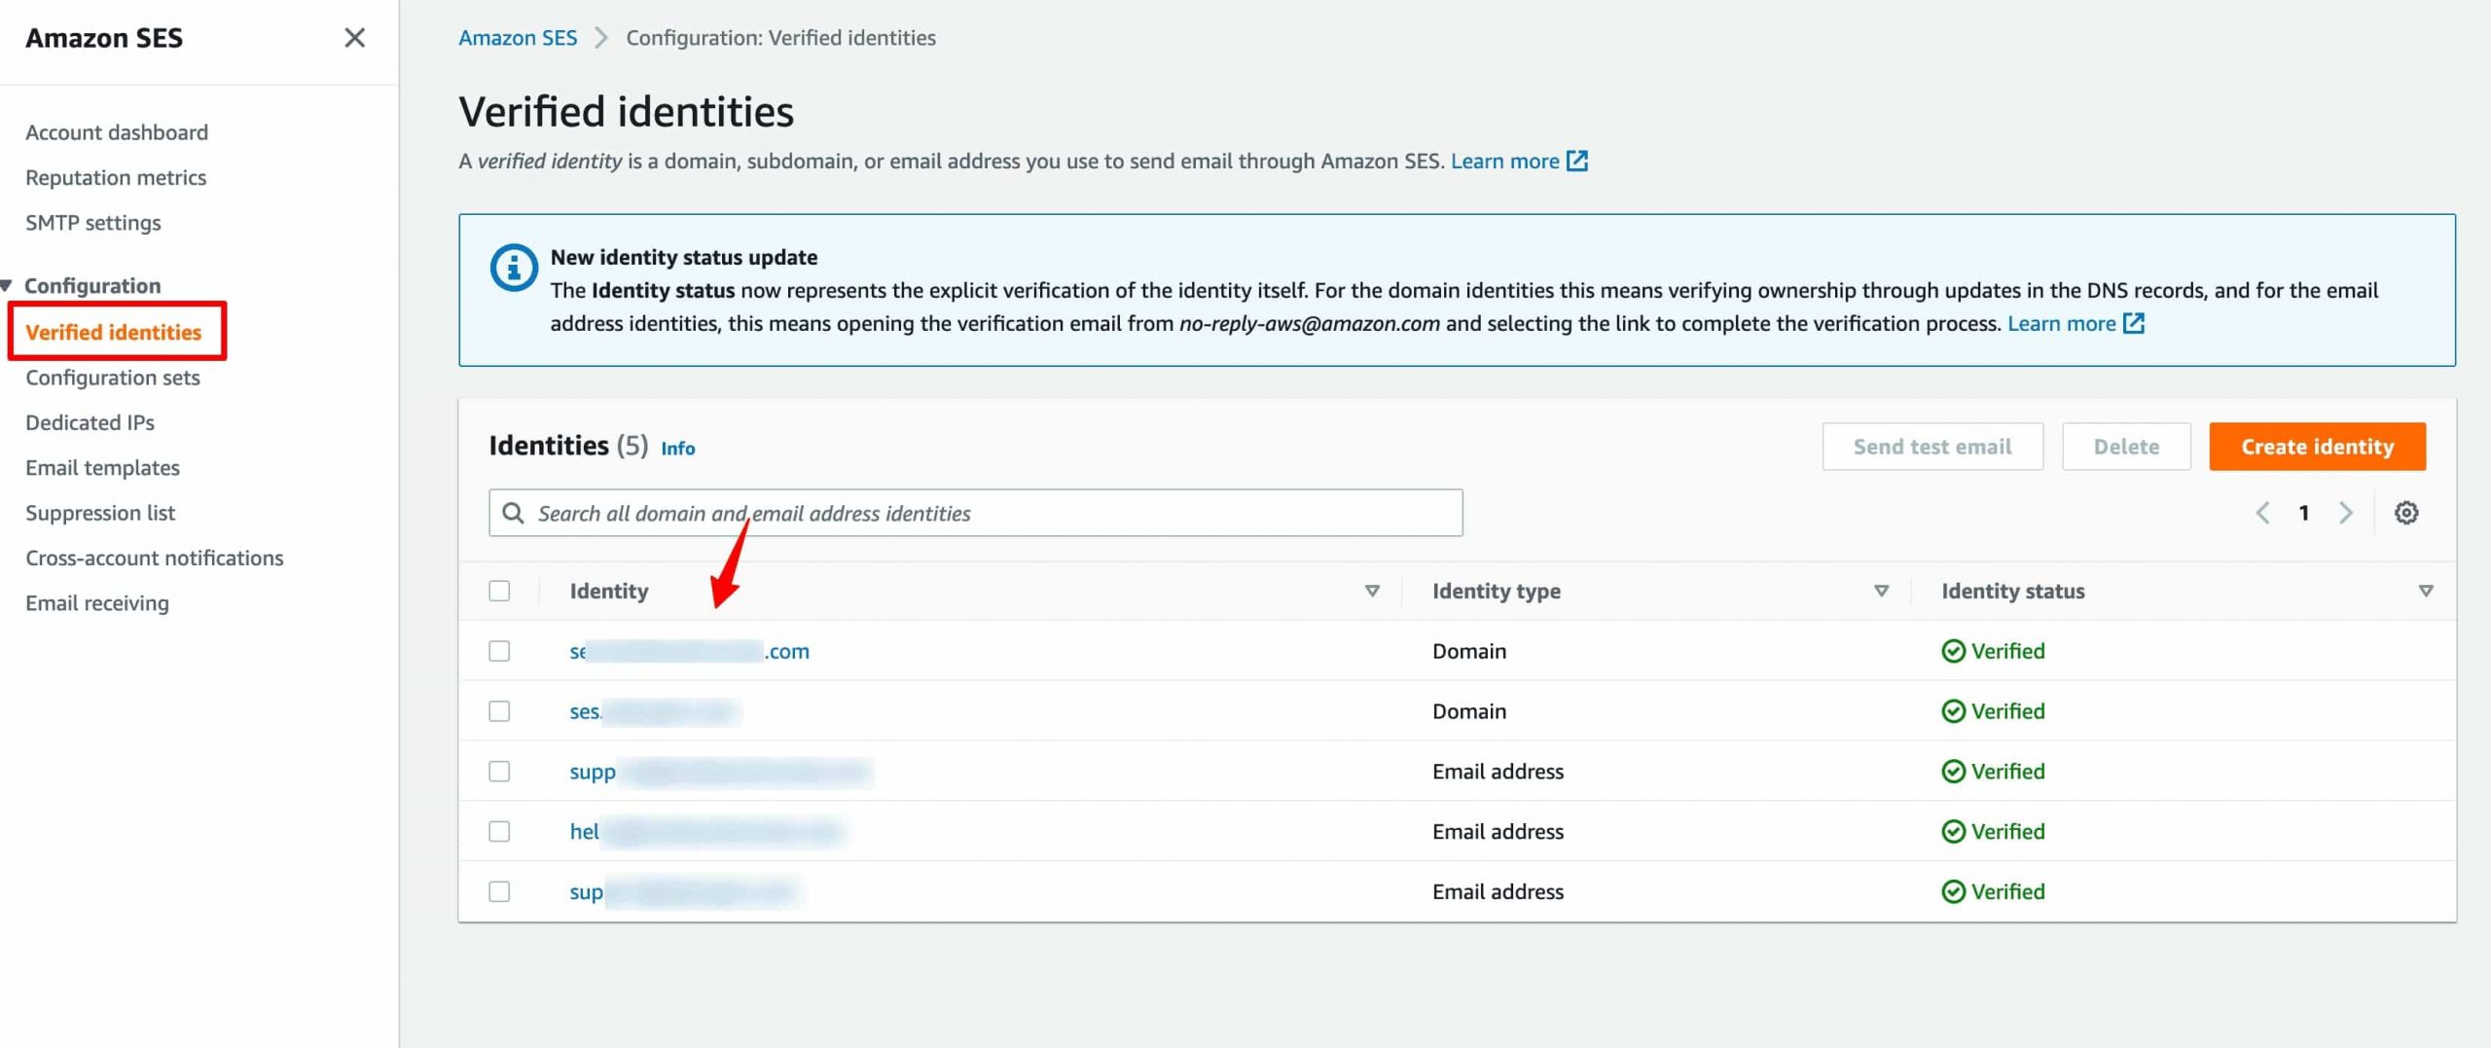The image size is (2491, 1048).
Task: Open Email templates in the sidebar
Action: [102, 468]
